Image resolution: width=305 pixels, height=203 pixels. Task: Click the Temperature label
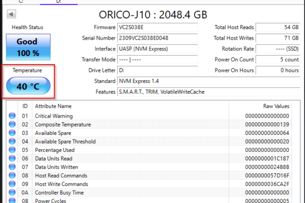[x=27, y=70]
